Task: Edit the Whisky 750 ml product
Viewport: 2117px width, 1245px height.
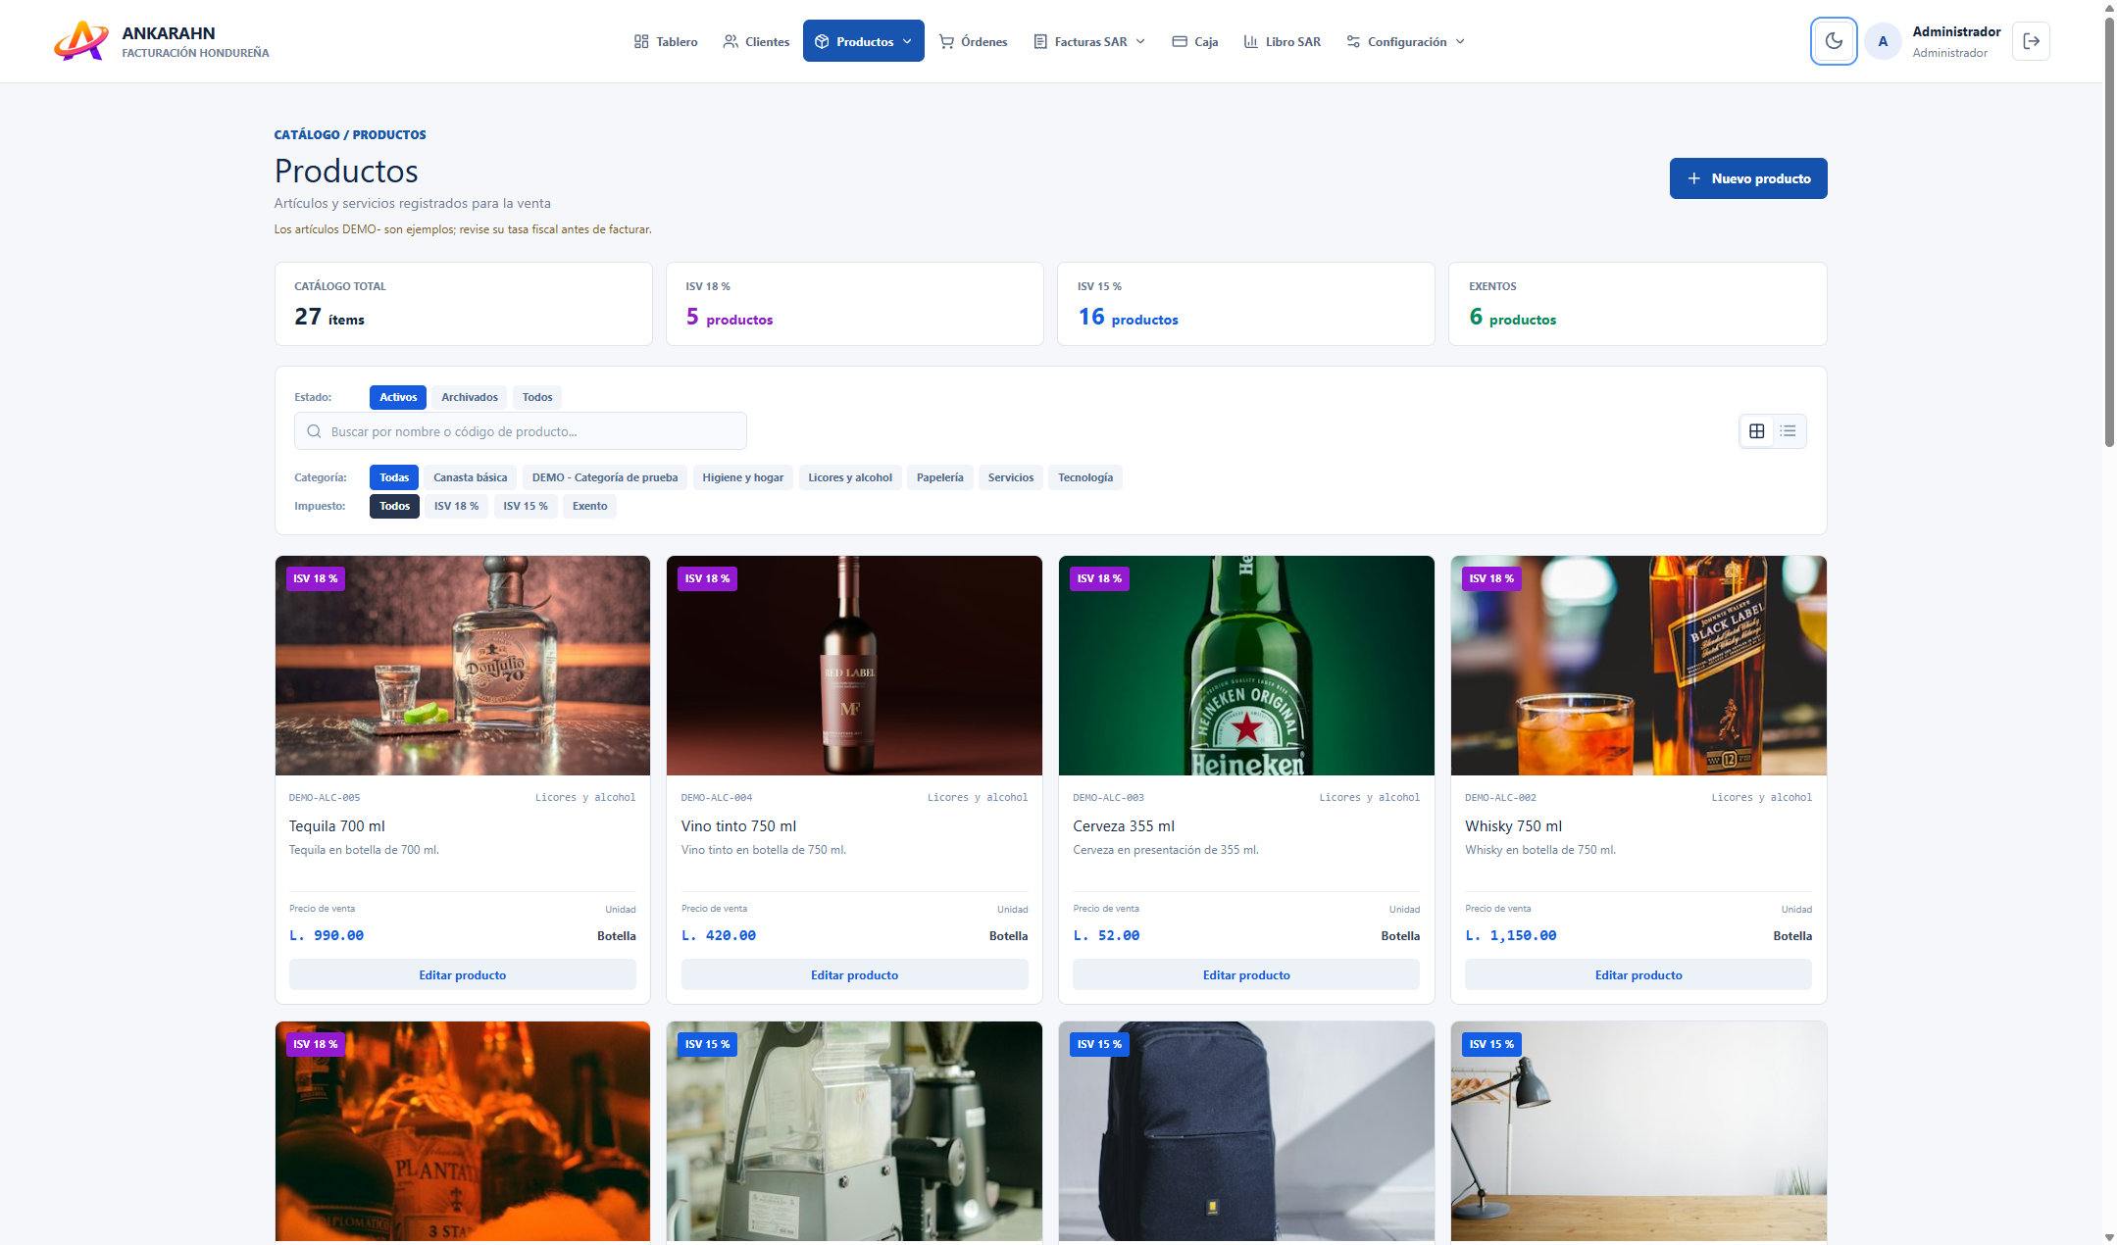Action: coord(1638,974)
